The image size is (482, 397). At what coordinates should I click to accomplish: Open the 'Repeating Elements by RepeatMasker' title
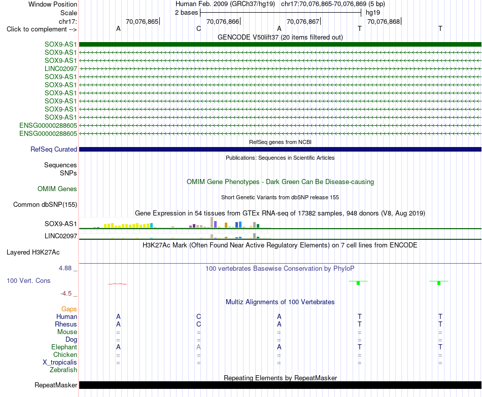[280, 378]
